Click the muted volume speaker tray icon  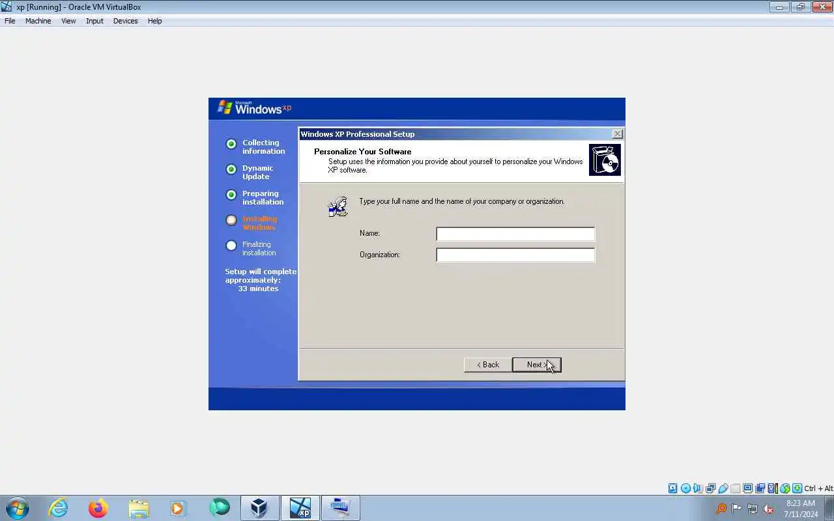click(x=769, y=509)
